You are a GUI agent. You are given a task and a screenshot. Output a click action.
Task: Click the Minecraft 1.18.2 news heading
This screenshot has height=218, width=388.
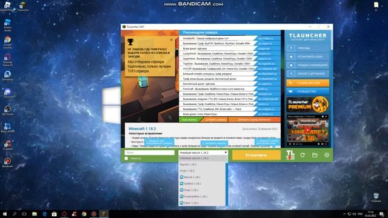(x=142, y=129)
